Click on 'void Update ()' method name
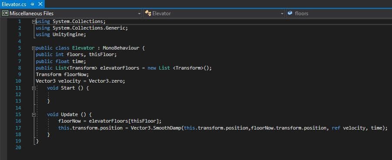392x160 pixels. (69, 114)
